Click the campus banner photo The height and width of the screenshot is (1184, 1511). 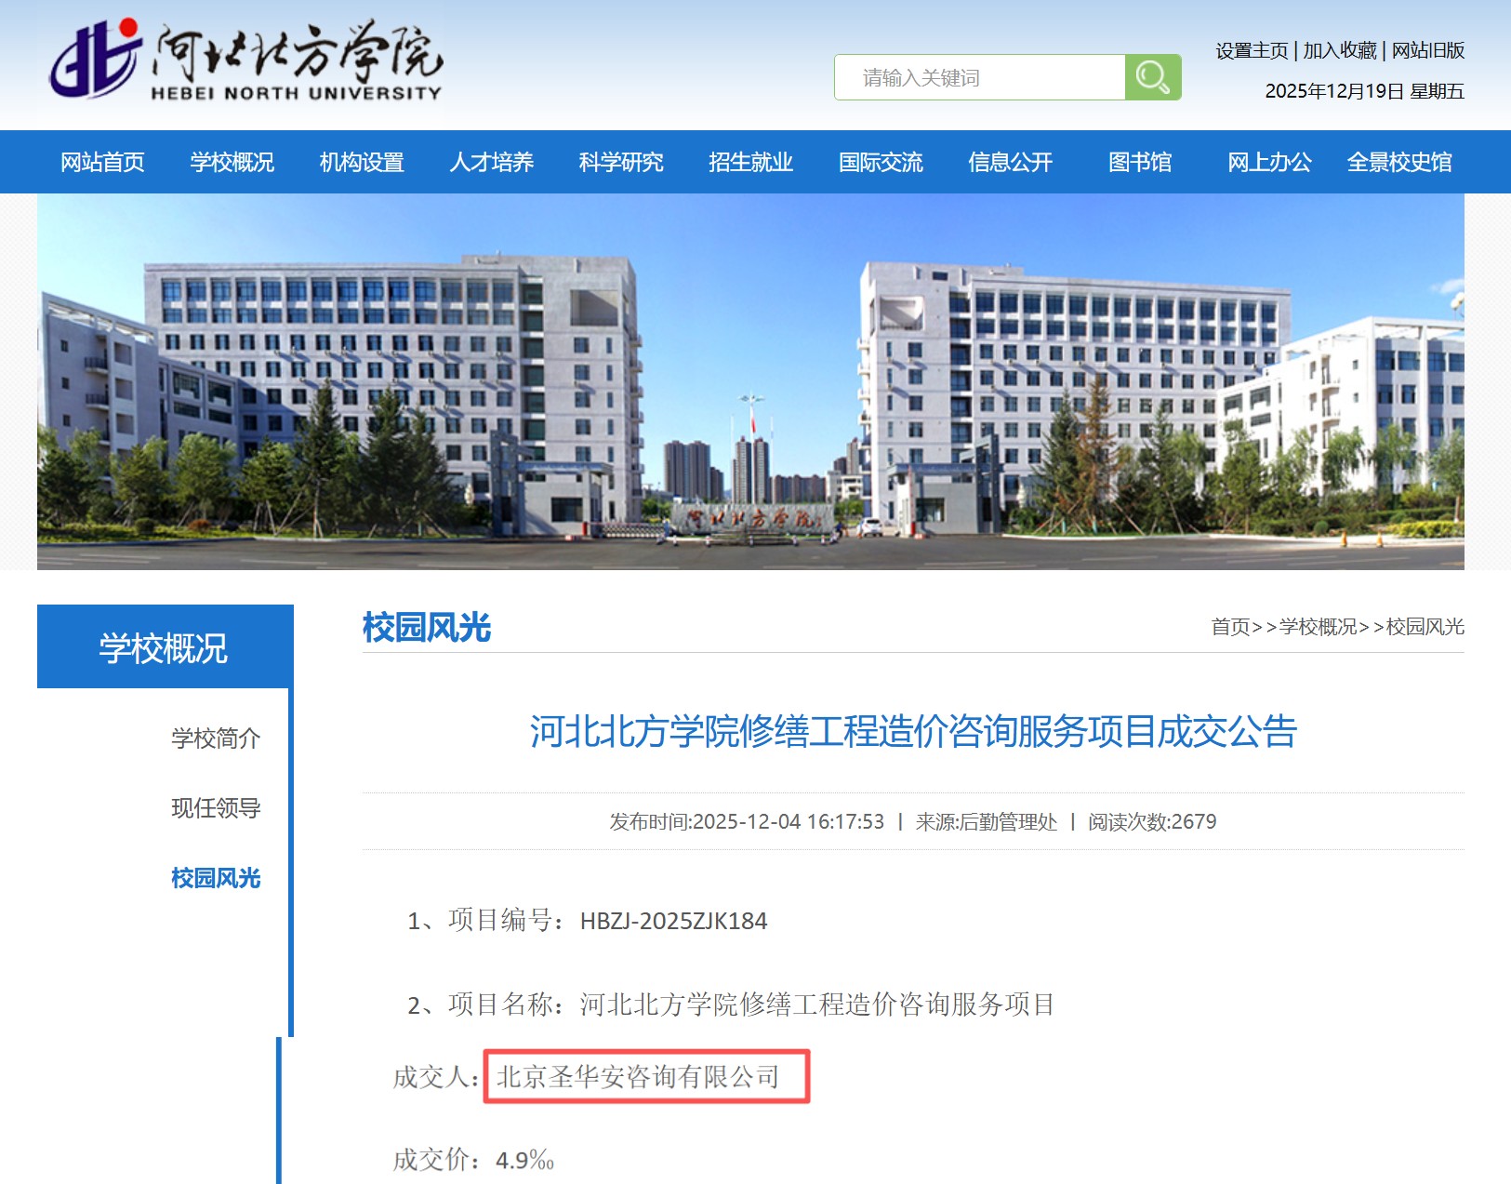click(x=750, y=381)
